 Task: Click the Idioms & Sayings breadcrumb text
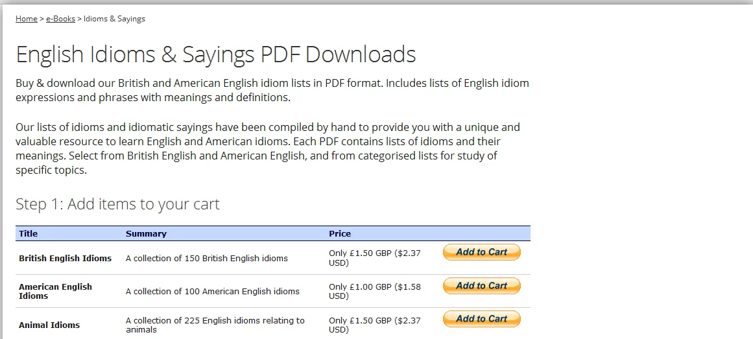(114, 19)
